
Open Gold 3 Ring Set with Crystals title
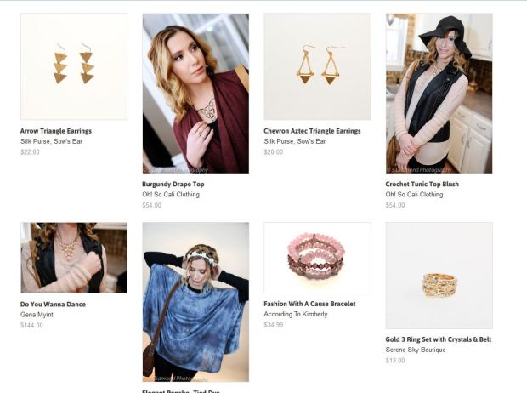(x=438, y=339)
